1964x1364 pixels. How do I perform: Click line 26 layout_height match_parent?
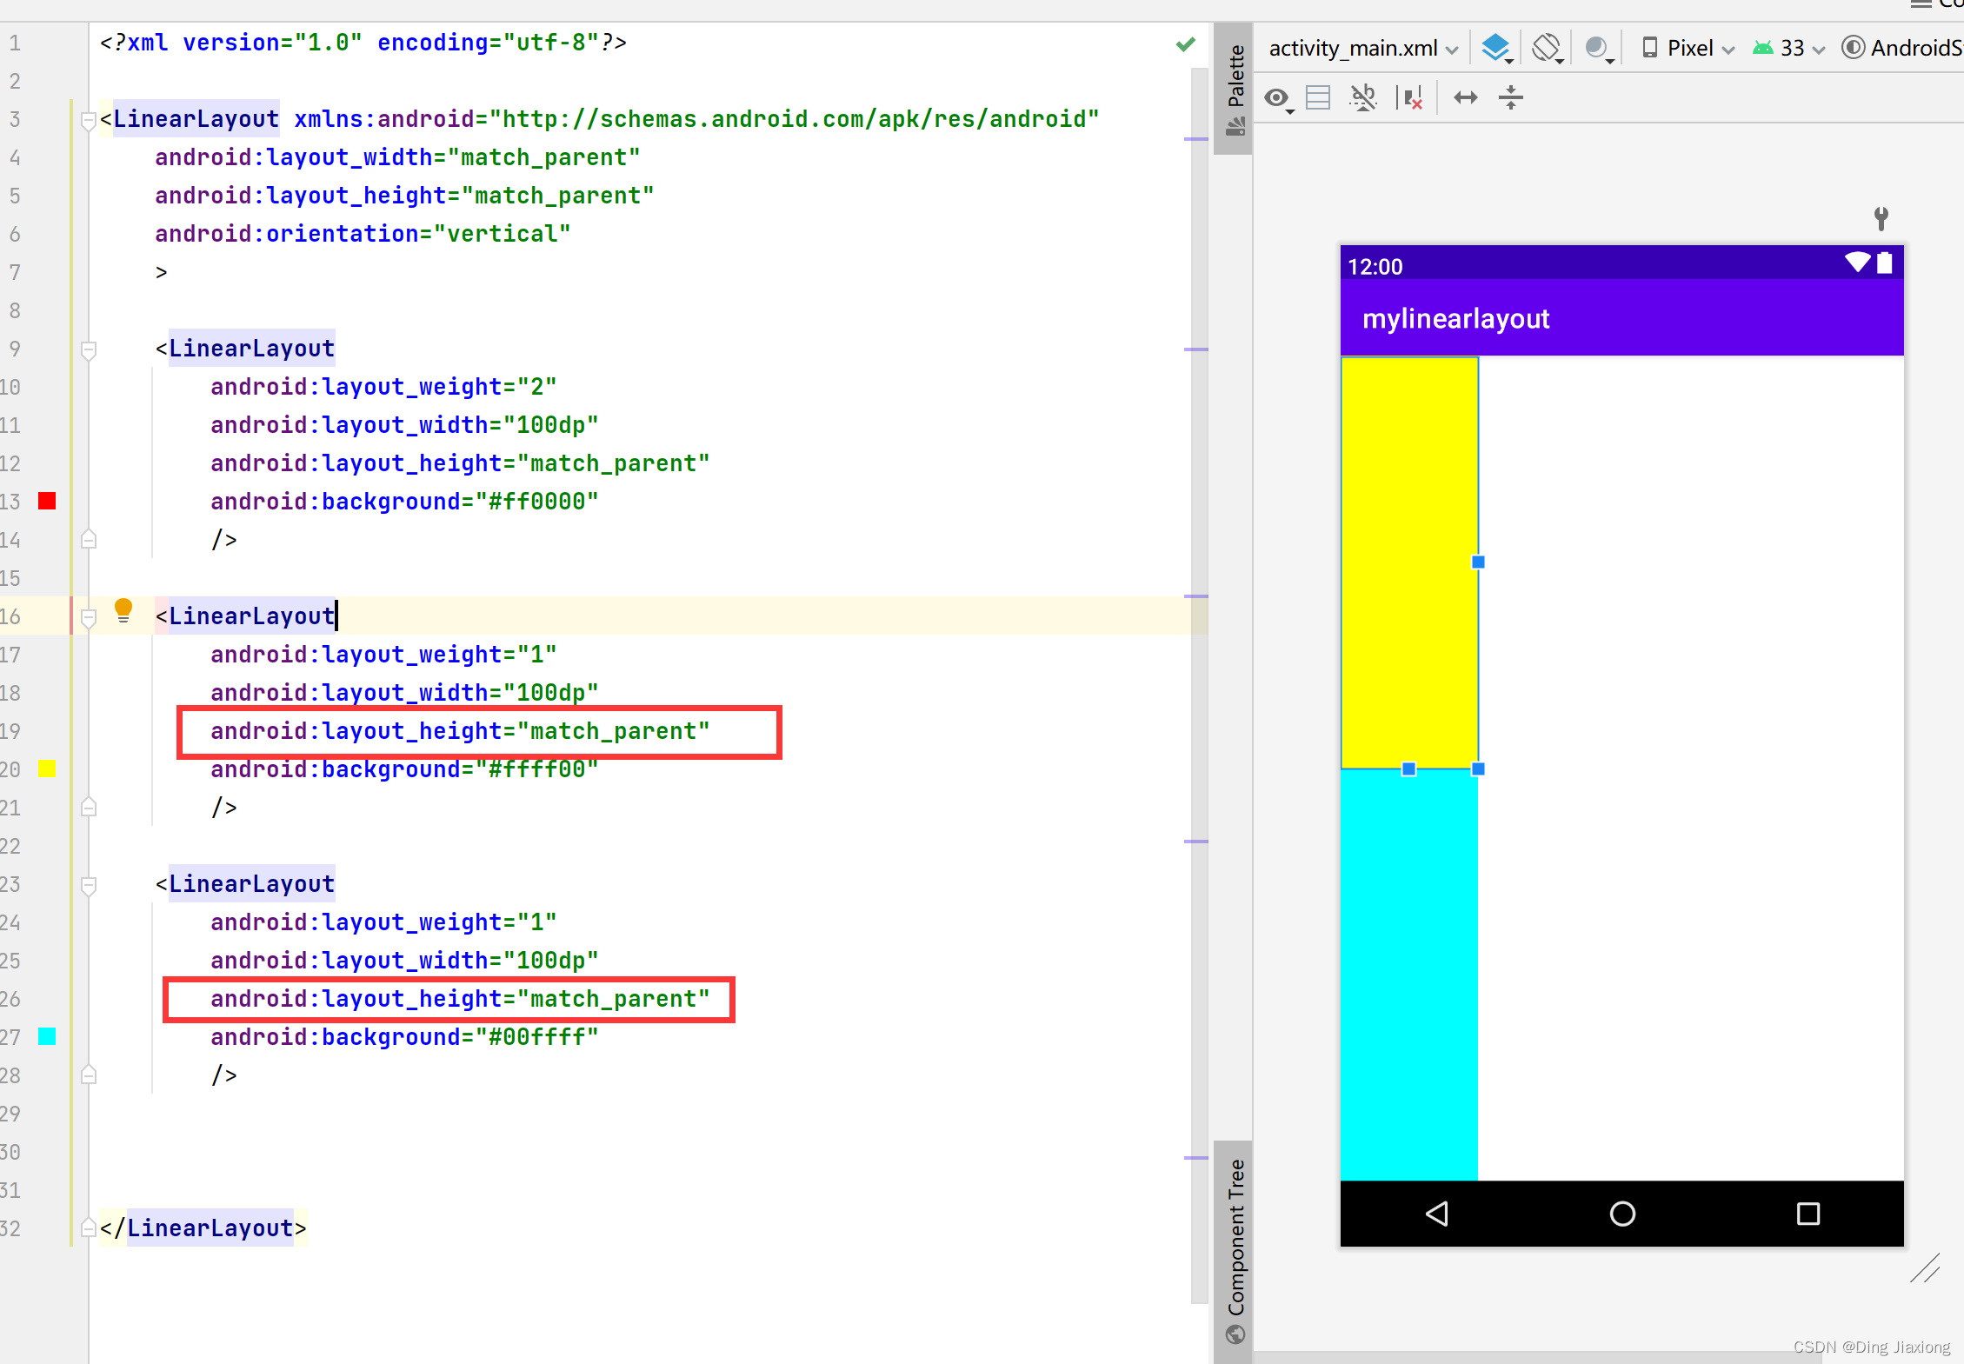click(x=460, y=999)
